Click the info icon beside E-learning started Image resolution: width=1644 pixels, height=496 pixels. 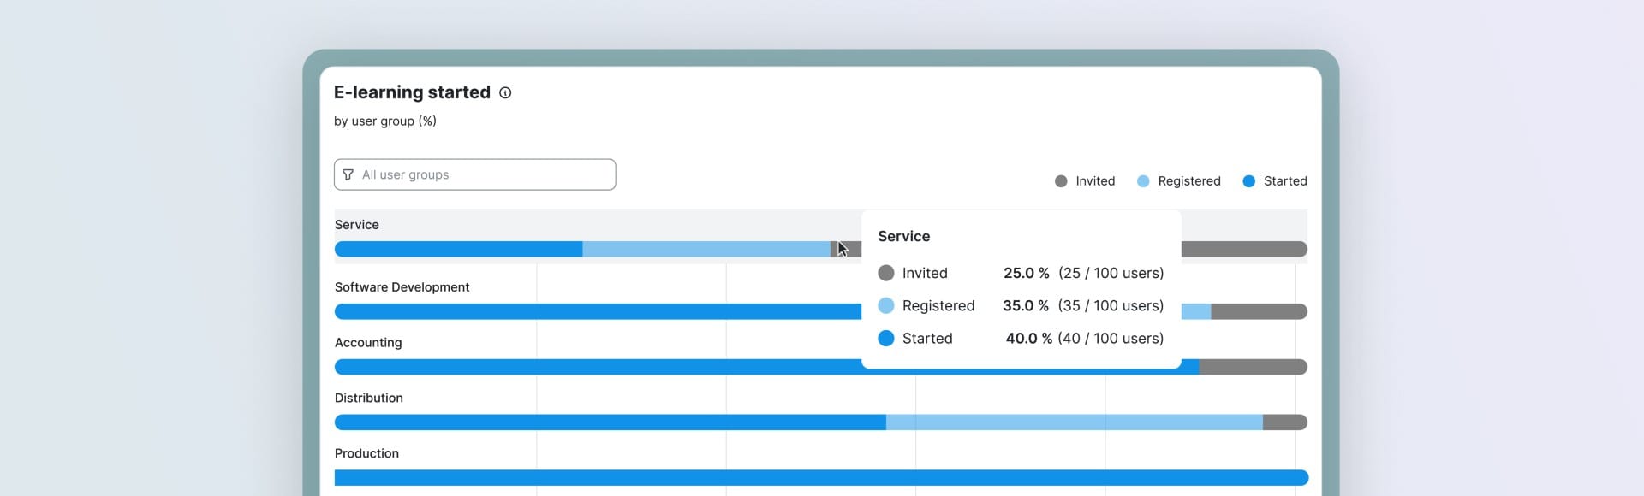coord(505,93)
